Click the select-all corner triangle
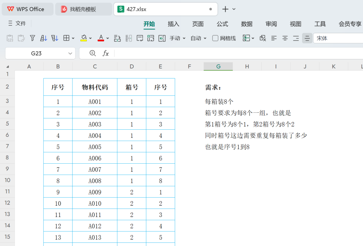 point(8,67)
